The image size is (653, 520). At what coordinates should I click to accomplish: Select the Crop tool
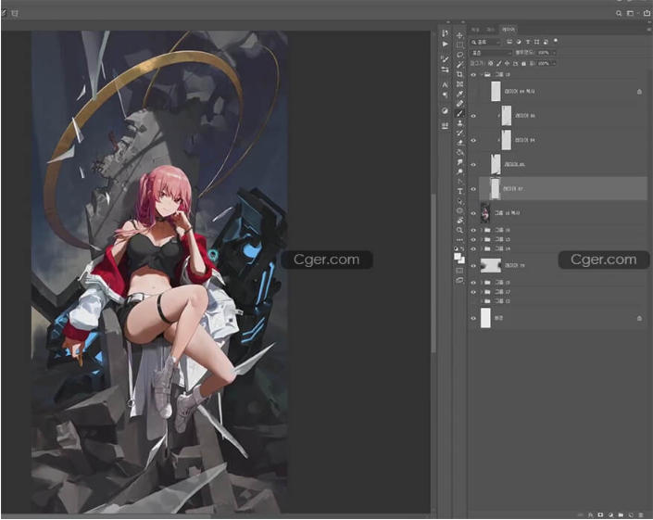[459, 74]
